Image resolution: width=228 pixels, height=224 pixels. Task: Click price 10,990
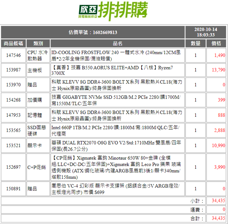218,146
